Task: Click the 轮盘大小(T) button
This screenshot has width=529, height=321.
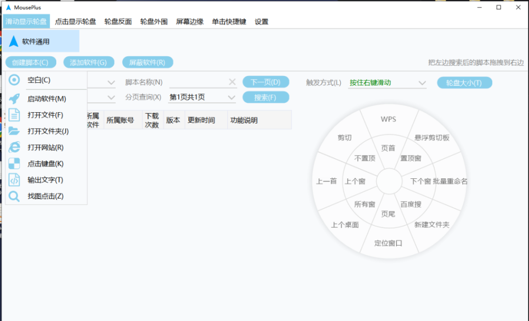Action: point(464,83)
